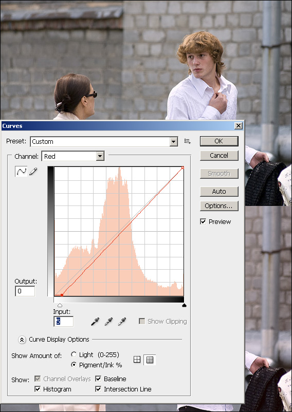The height and width of the screenshot is (412, 292).
Task: Open the Options... button
Action: (x=219, y=206)
